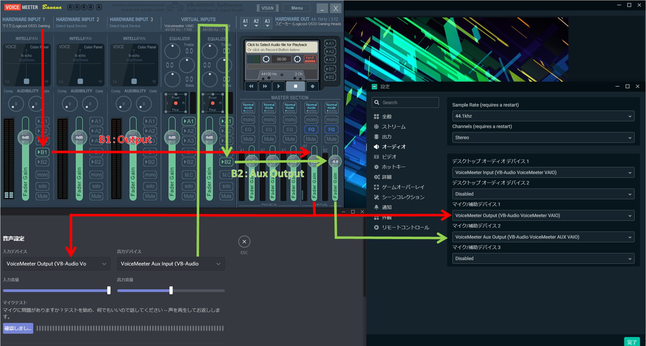646x346 pixels.
Task: Click the Discord 出力音量 slider handle
Action: [x=171, y=290]
